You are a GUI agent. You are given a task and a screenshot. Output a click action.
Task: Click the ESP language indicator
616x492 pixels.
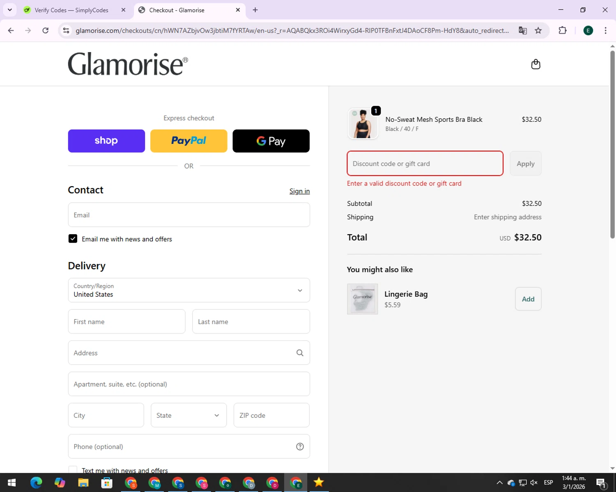click(x=548, y=483)
